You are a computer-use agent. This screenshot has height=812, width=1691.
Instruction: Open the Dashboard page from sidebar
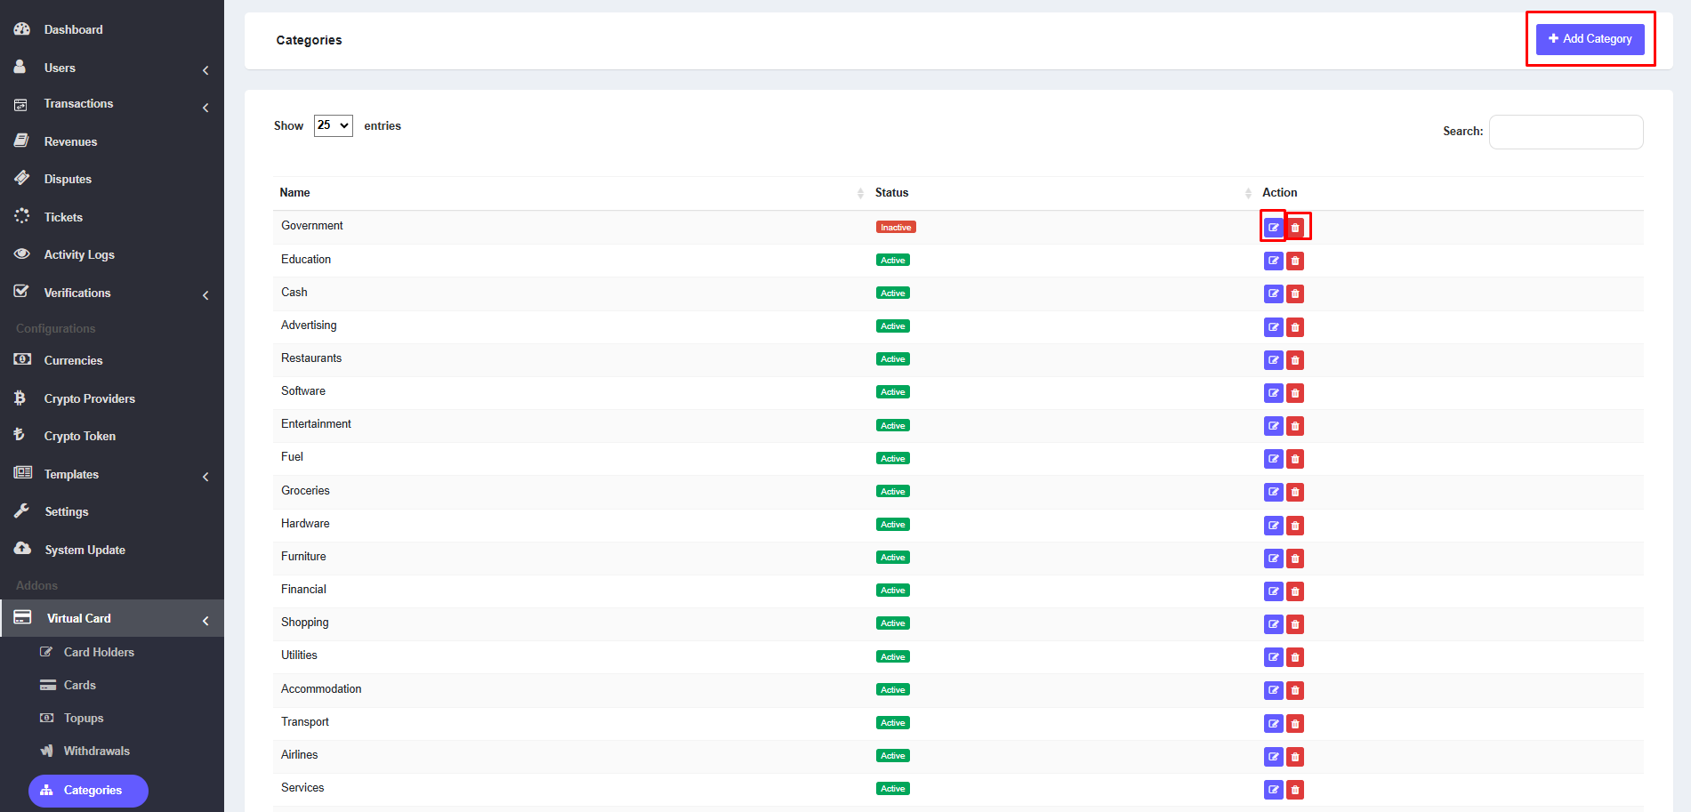(73, 29)
